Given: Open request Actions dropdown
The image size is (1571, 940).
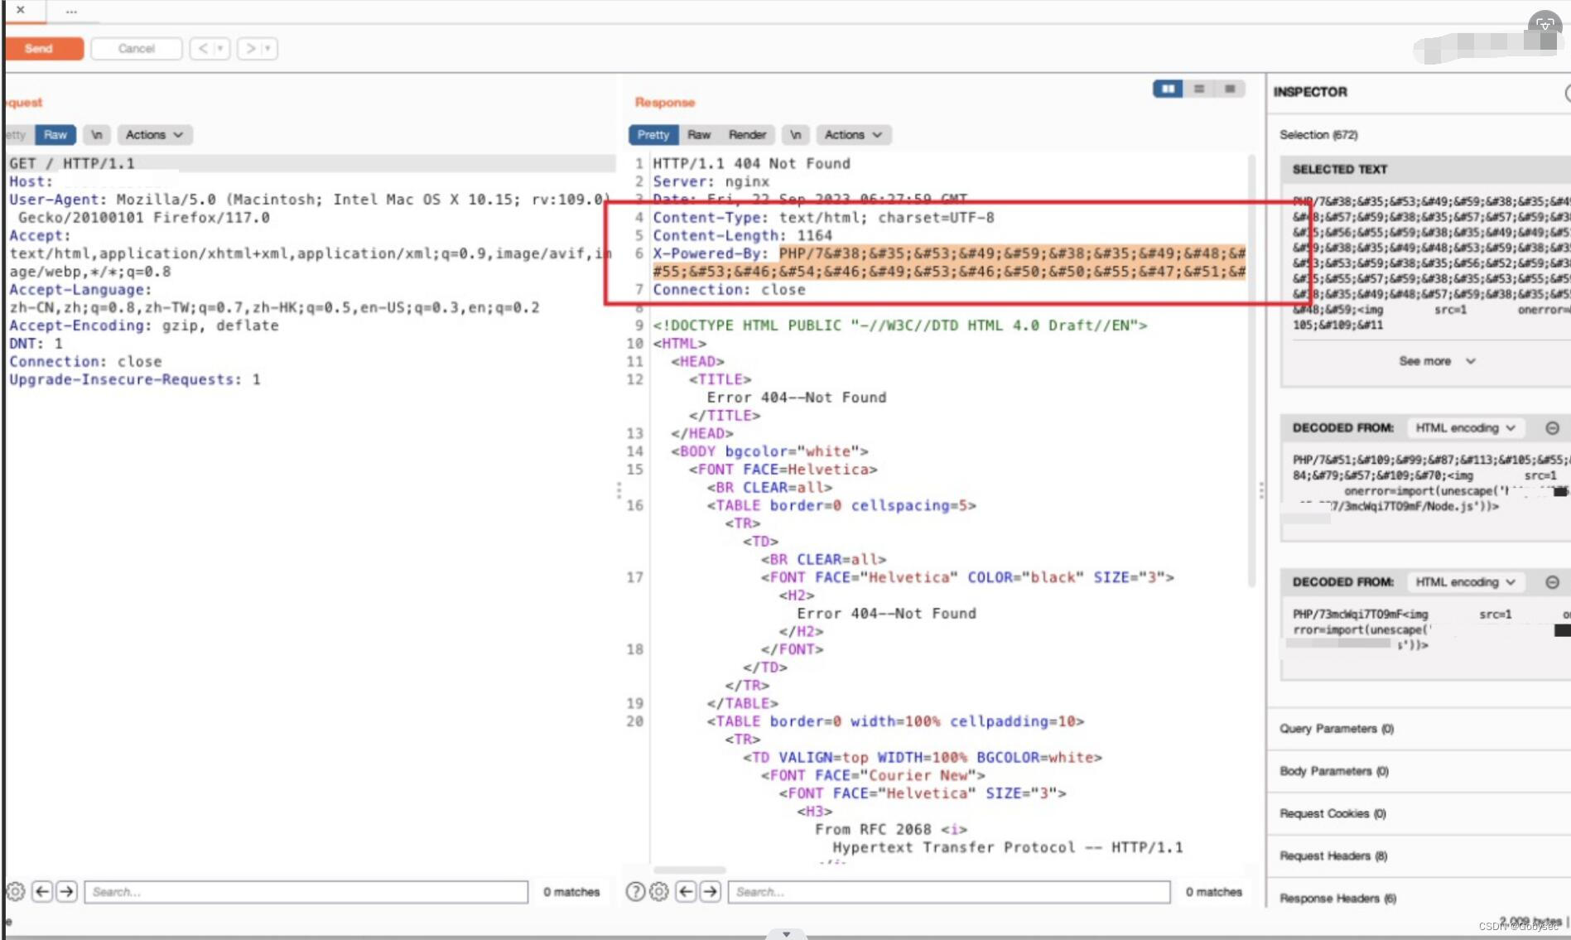Looking at the screenshot, I should 154,135.
